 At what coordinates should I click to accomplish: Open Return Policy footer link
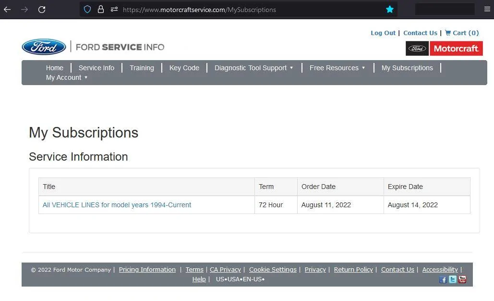click(x=353, y=269)
